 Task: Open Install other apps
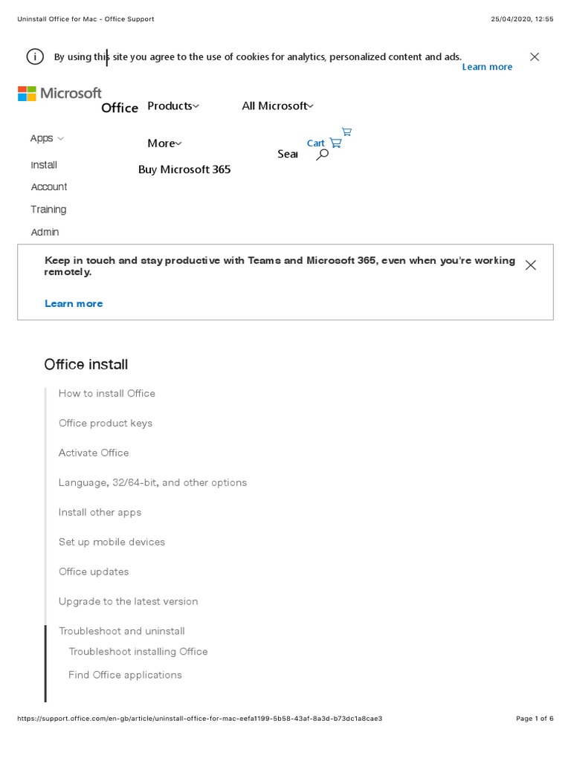tap(100, 513)
